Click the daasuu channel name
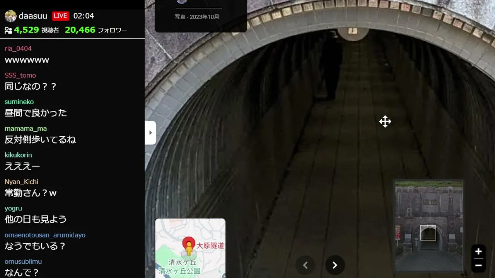Screen dimensions: 495x278 (33, 16)
